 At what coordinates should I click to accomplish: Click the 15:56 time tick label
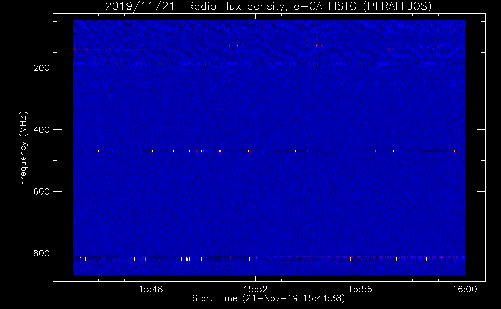point(360,290)
